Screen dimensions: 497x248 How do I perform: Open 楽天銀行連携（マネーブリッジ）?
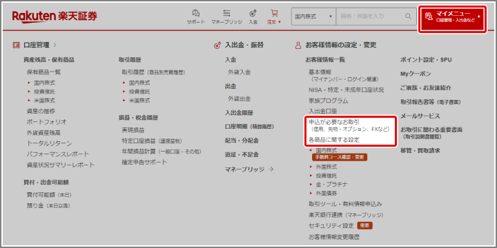pos(346,215)
